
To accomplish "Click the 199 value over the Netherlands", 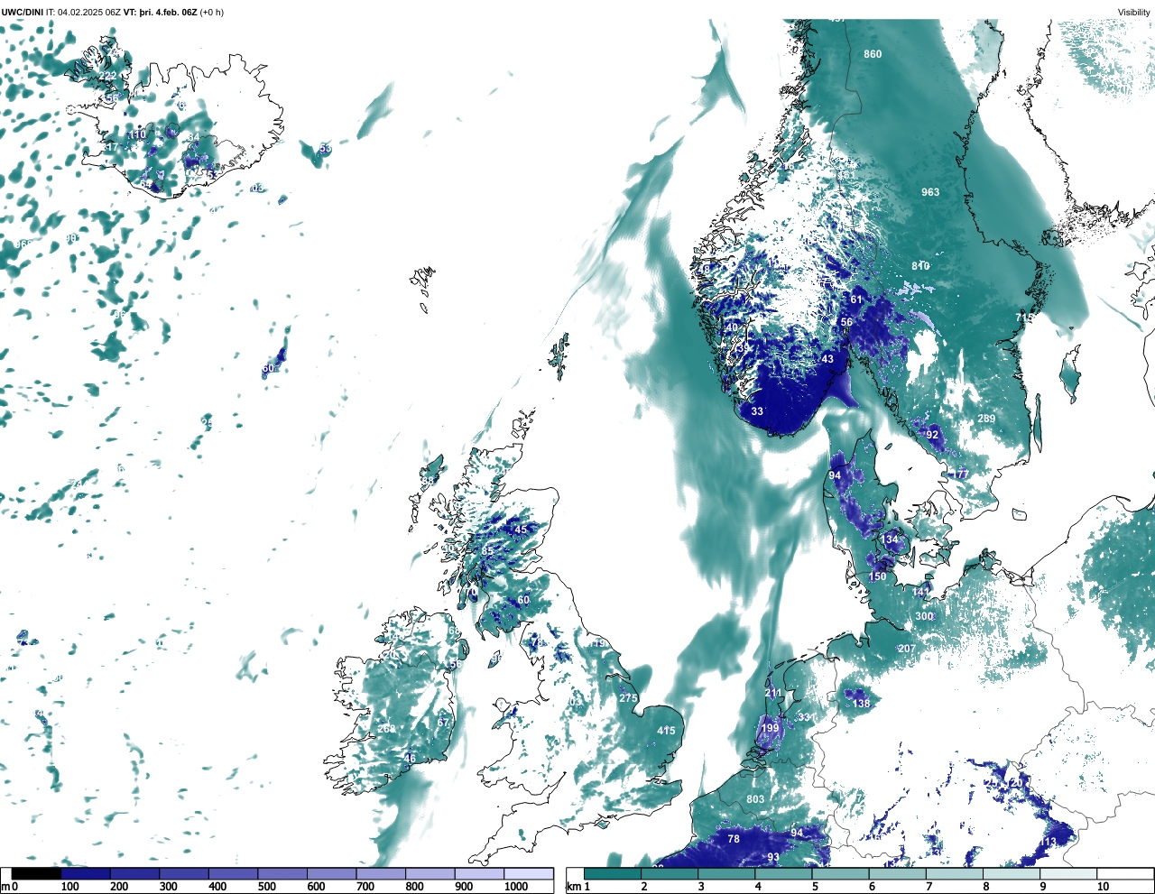I will 770,728.
